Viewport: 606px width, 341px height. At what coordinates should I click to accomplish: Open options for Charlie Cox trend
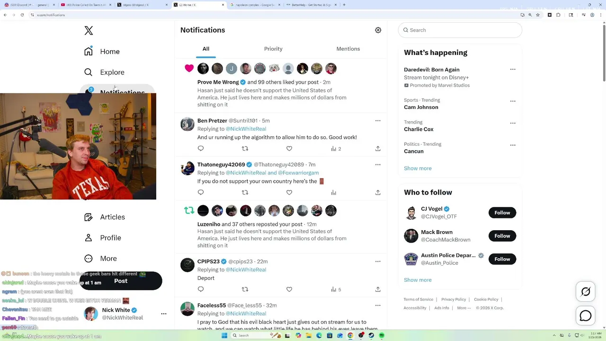513,123
